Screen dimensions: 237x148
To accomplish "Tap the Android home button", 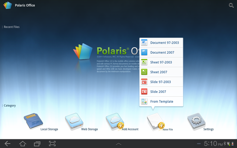I will coord(23,144).
